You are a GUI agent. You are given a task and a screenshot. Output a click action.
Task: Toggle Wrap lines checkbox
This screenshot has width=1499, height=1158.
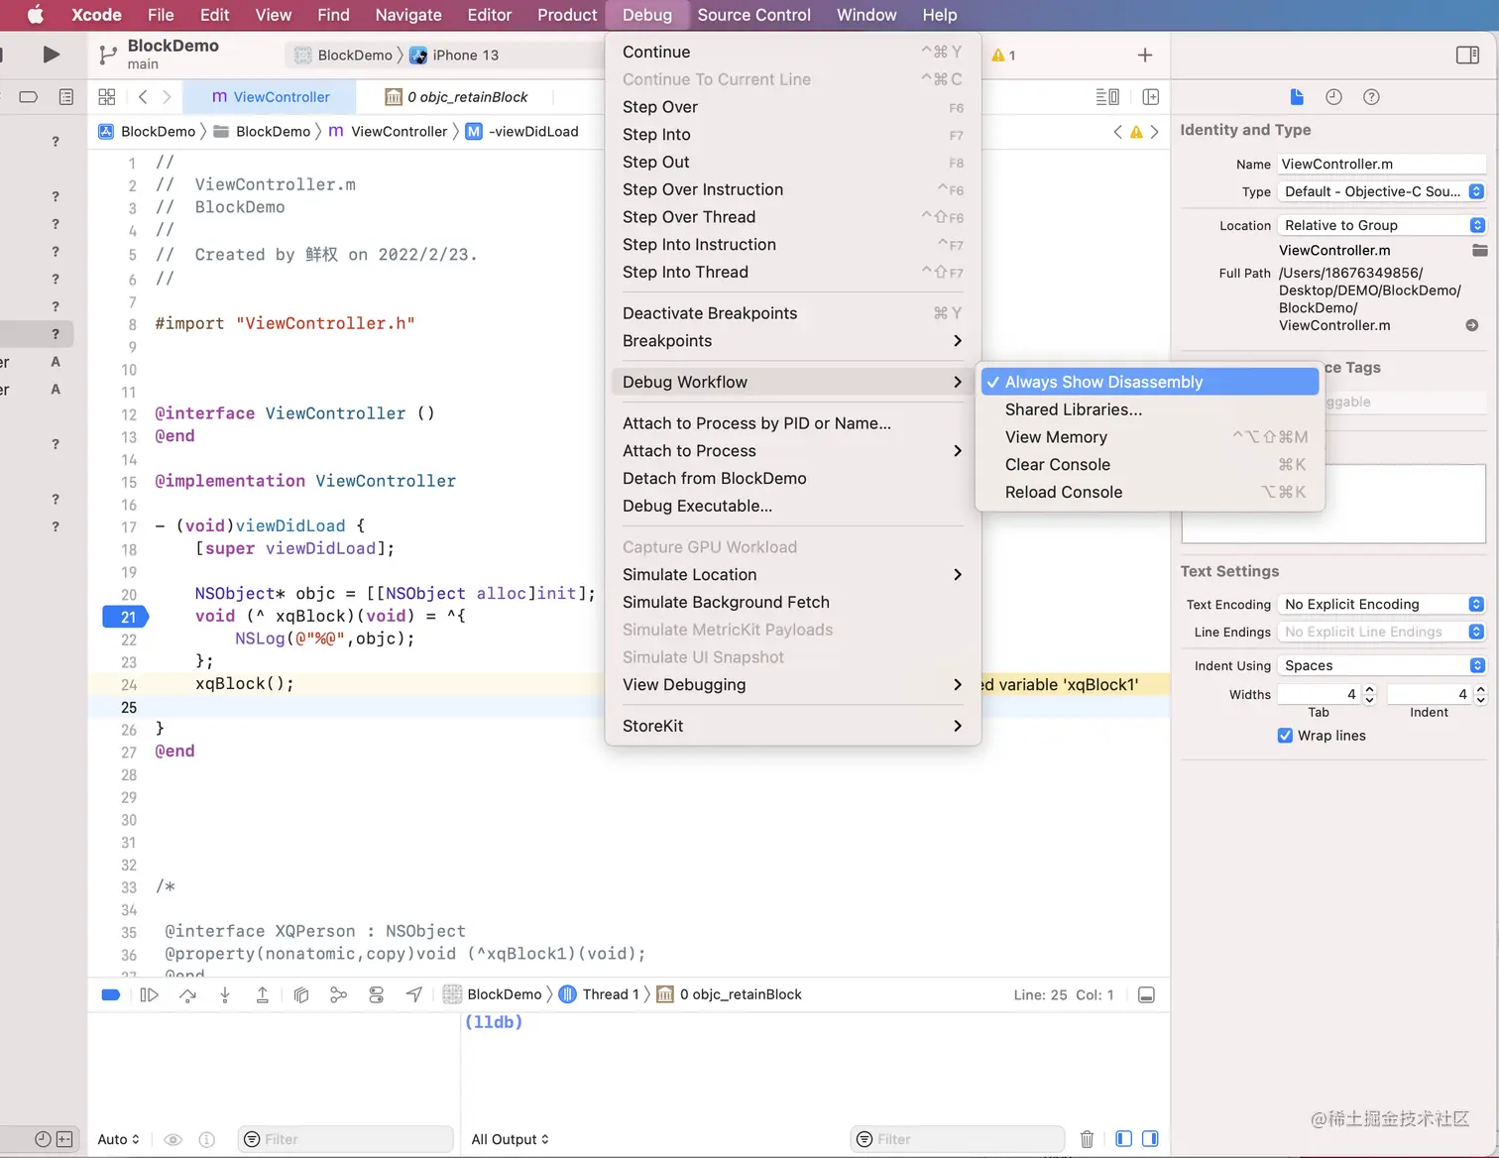[x=1285, y=736]
